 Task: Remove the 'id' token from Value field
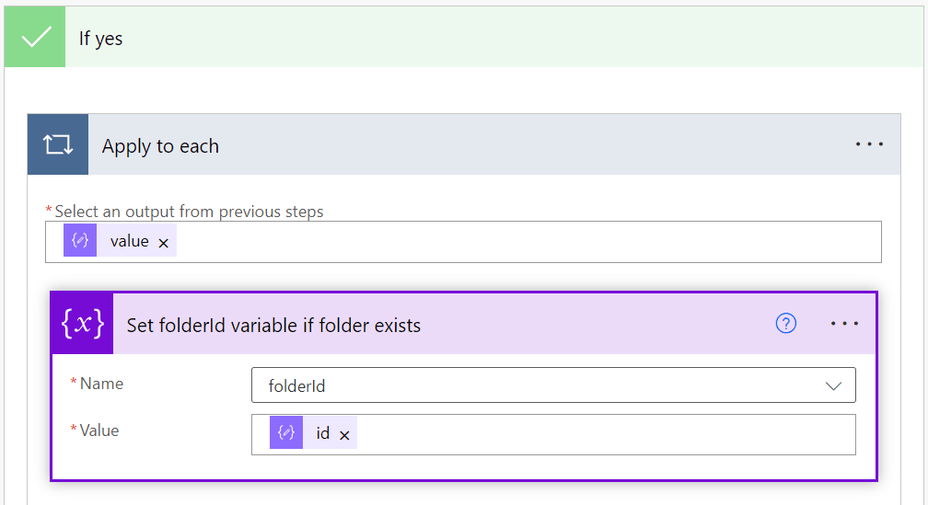click(x=344, y=435)
